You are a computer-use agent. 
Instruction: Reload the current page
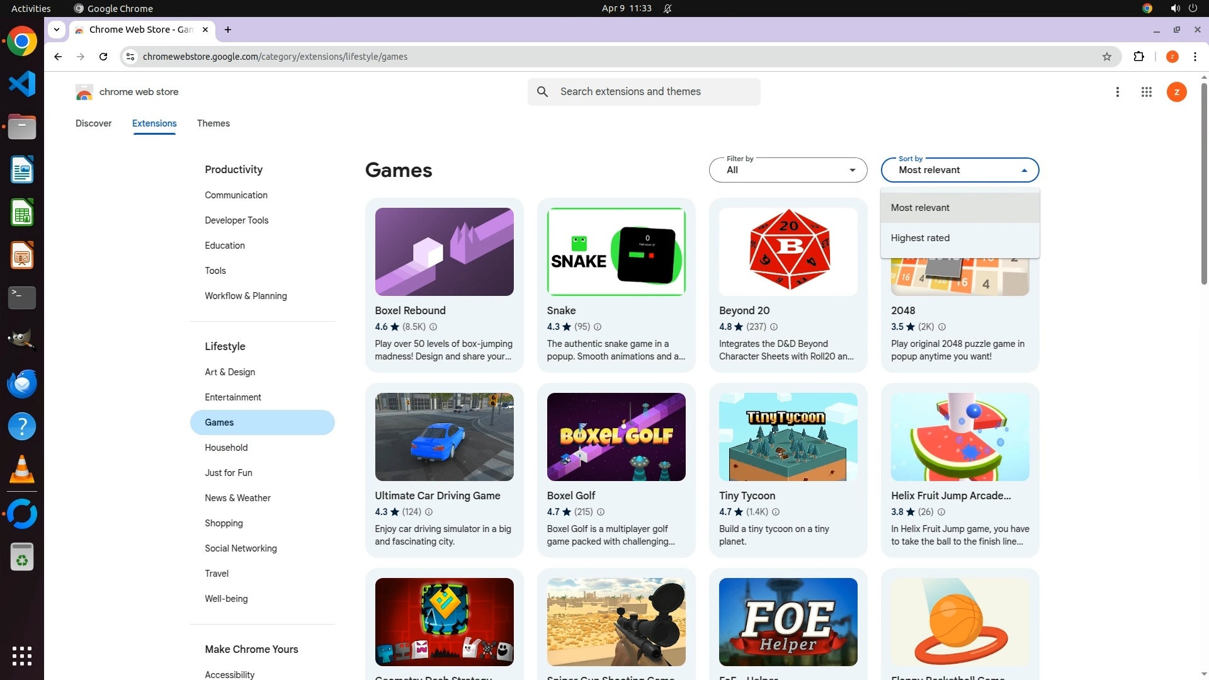pyautogui.click(x=103, y=57)
